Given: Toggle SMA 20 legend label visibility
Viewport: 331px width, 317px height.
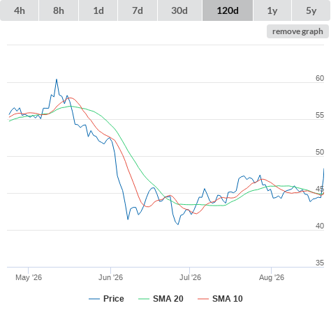Looking at the screenshot, I should tap(168, 299).
